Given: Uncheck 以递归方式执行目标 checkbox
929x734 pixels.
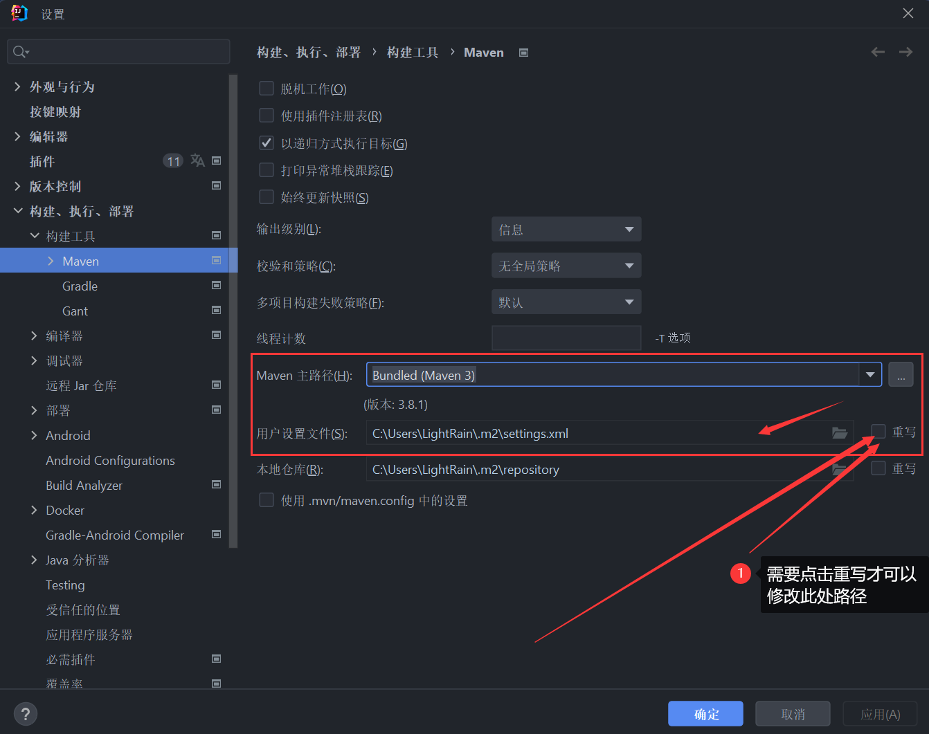Looking at the screenshot, I should (x=267, y=143).
